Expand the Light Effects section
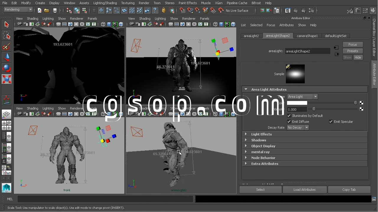 pos(246,134)
